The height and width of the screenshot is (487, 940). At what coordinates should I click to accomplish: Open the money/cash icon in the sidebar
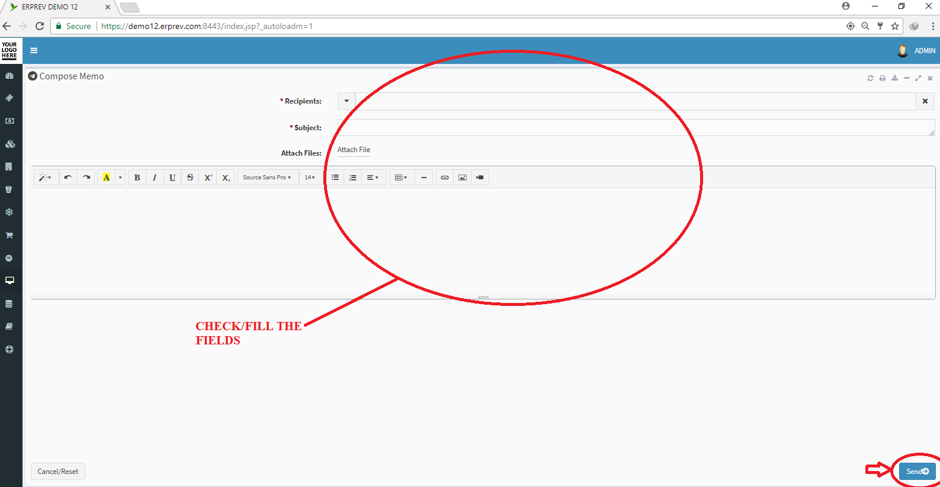(x=9, y=121)
